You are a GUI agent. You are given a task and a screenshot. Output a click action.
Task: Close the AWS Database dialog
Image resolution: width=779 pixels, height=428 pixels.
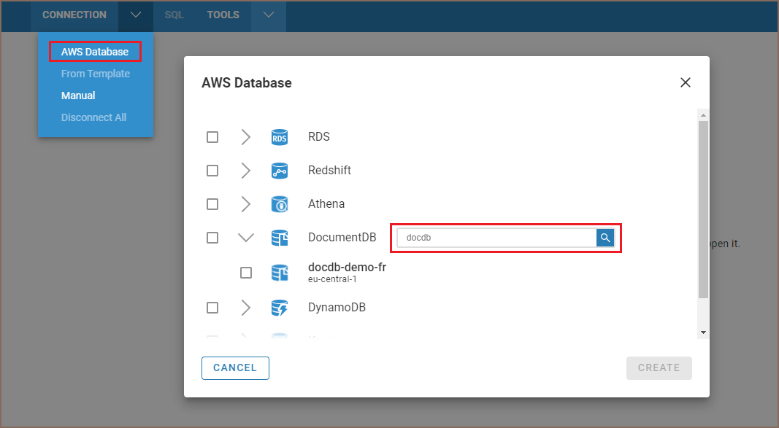coord(686,82)
